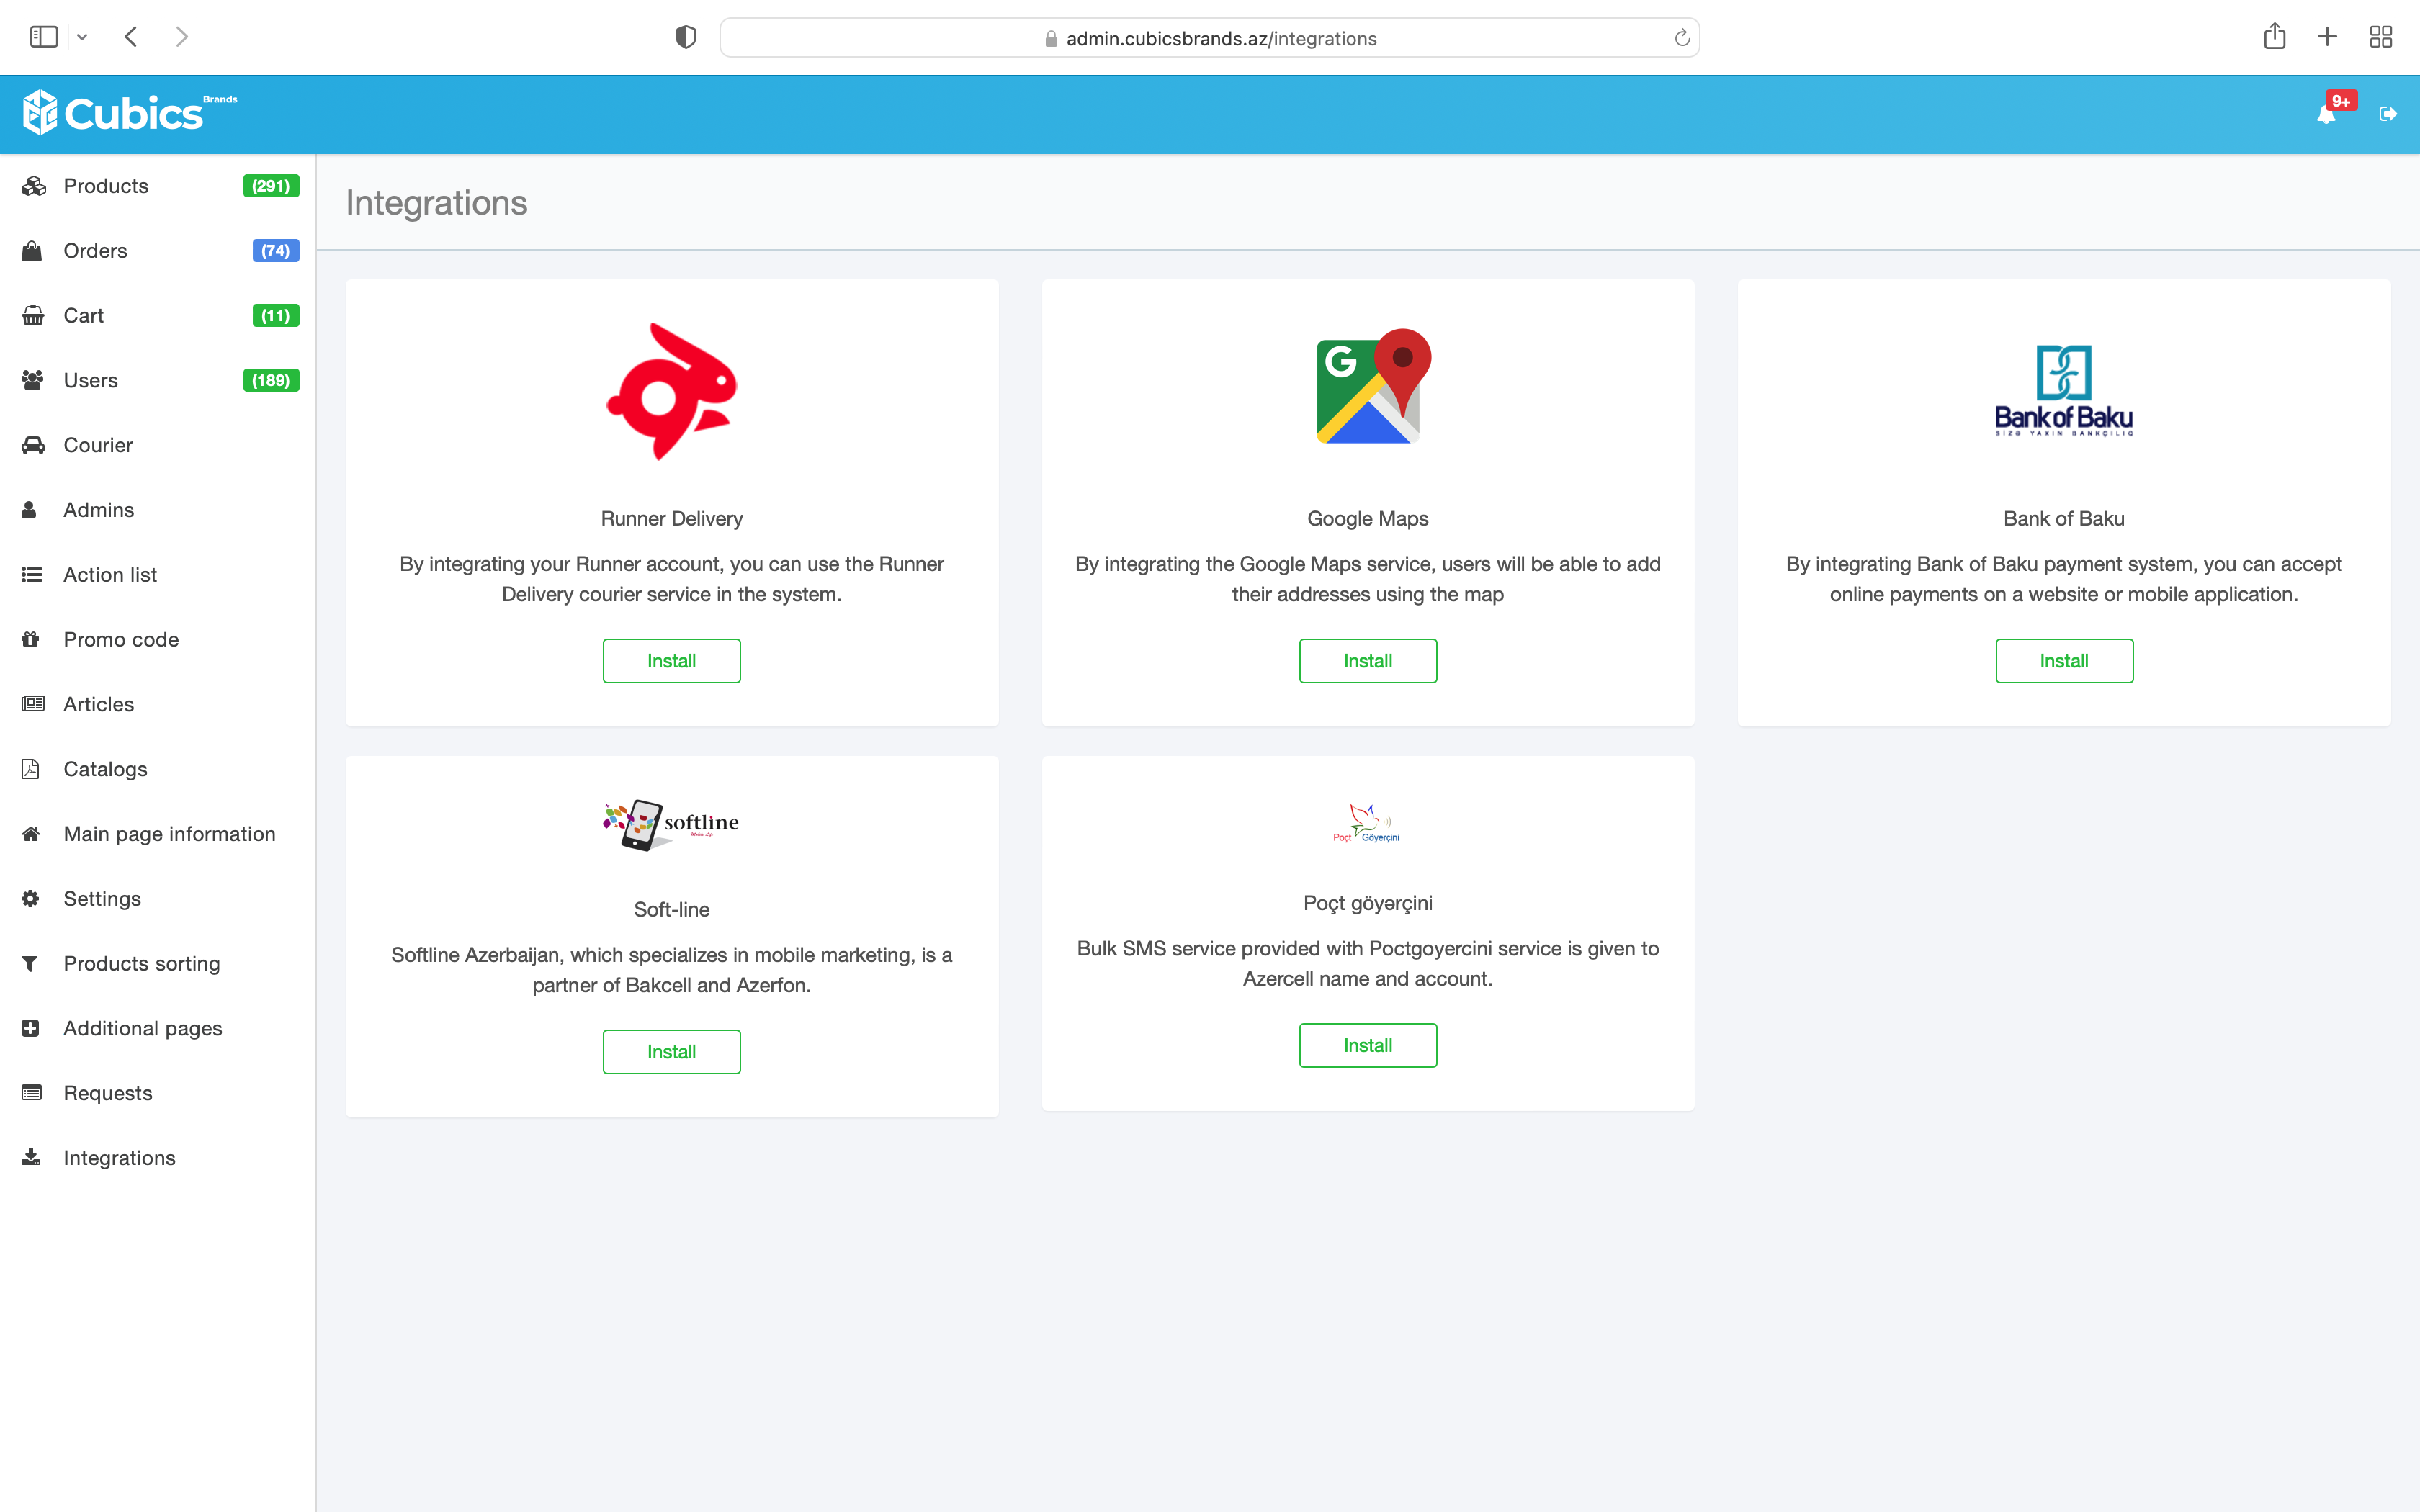
Task: Go back with the browser arrow
Action: (131, 37)
